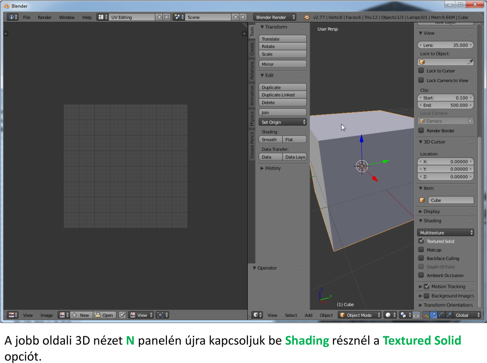Pick object with Lock to Object eyedropper
Screen dimensions: 487x363
pyautogui.click(x=470, y=62)
